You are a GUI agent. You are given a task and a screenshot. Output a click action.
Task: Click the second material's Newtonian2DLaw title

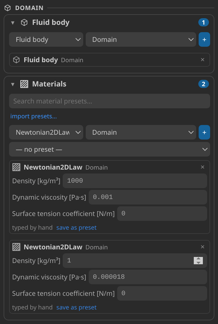(x=53, y=247)
